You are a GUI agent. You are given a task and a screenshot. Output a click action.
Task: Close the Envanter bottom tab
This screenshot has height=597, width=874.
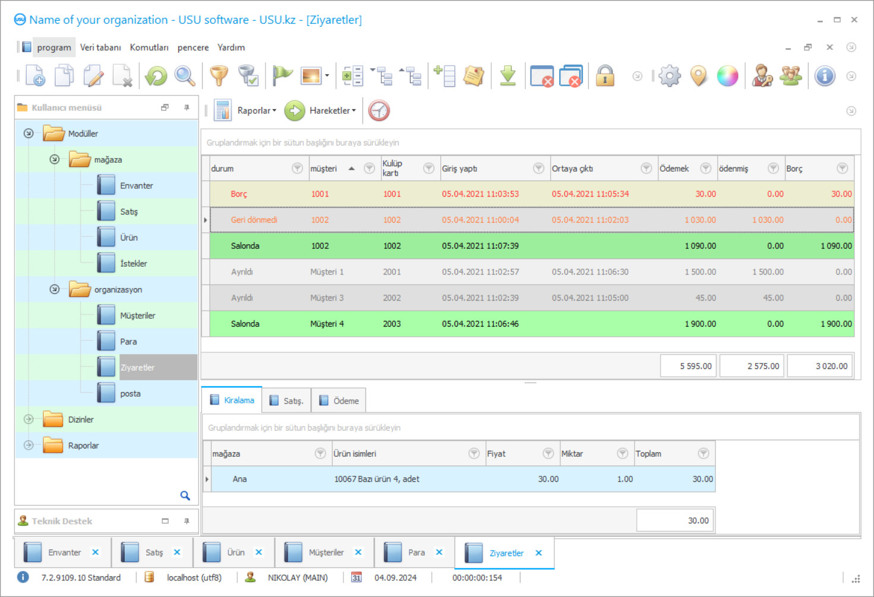(95, 552)
